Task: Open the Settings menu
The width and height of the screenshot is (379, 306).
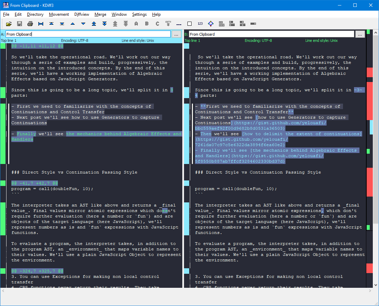Action: [x=139, y=14]
